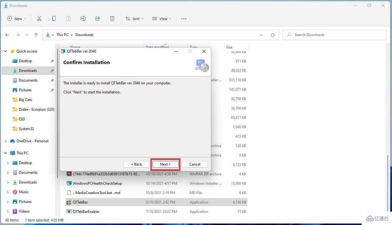Click the Cut scissors icon in toolbar
The image size is (392, 225).
pos(39,18)
